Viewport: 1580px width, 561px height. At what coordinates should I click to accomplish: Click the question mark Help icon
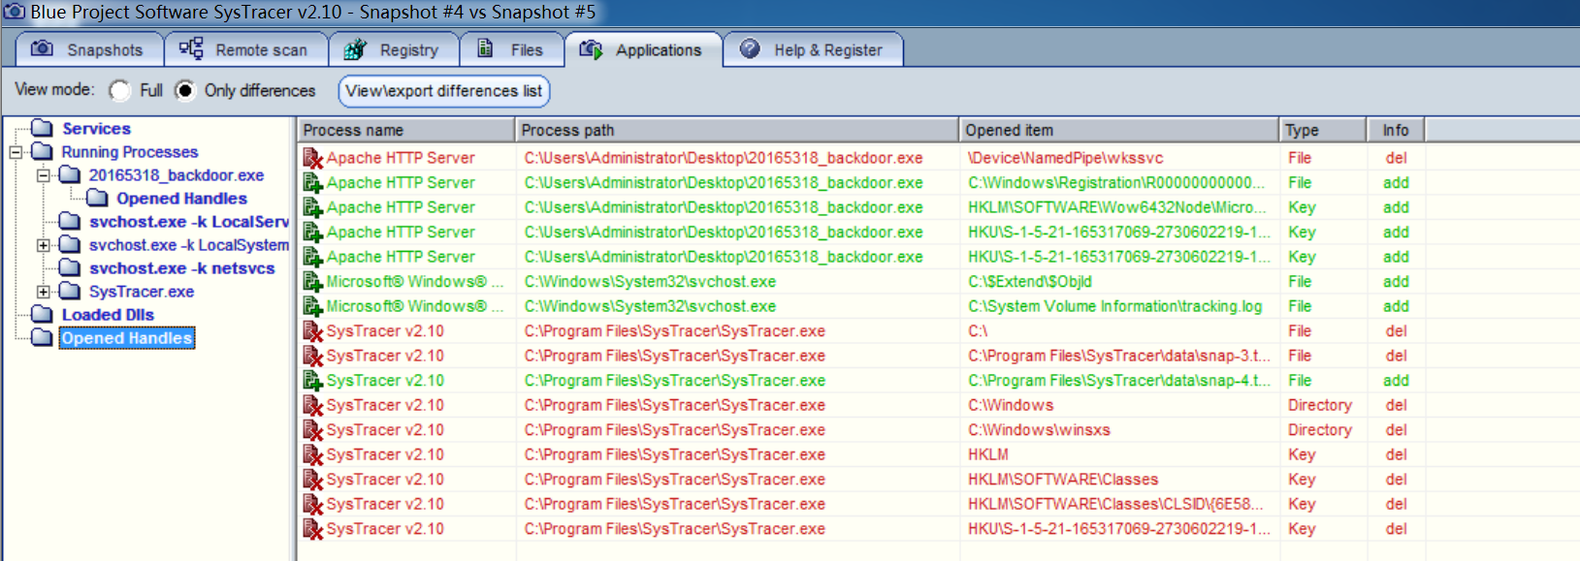[750, 48]
